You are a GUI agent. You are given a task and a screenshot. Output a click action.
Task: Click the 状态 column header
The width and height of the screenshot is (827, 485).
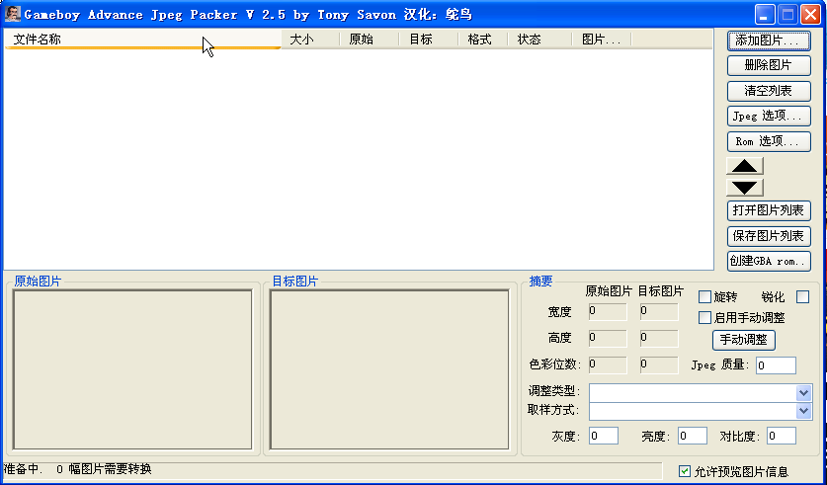(539, 40)
